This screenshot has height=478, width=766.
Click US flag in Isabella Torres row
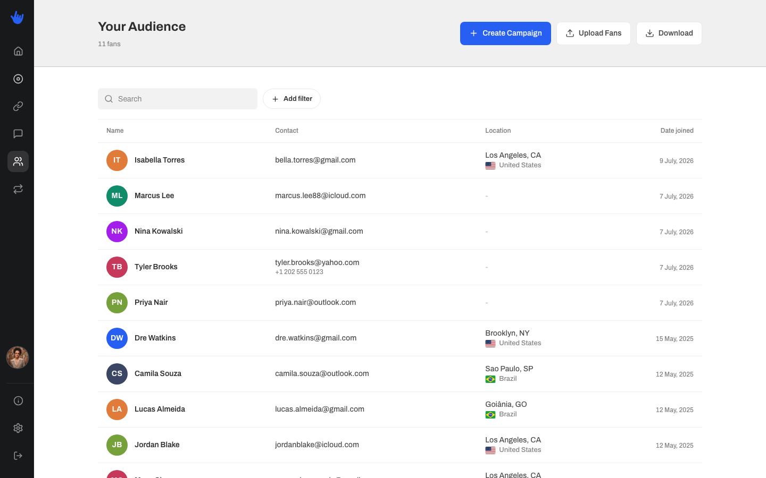490,166
